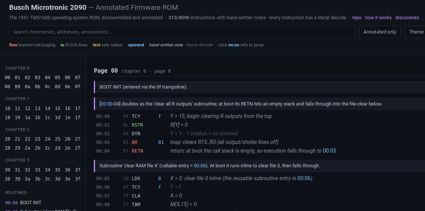Select page 05 in Chapter 0
Viewport: 425px width, 211px height.
click(58, 78)
